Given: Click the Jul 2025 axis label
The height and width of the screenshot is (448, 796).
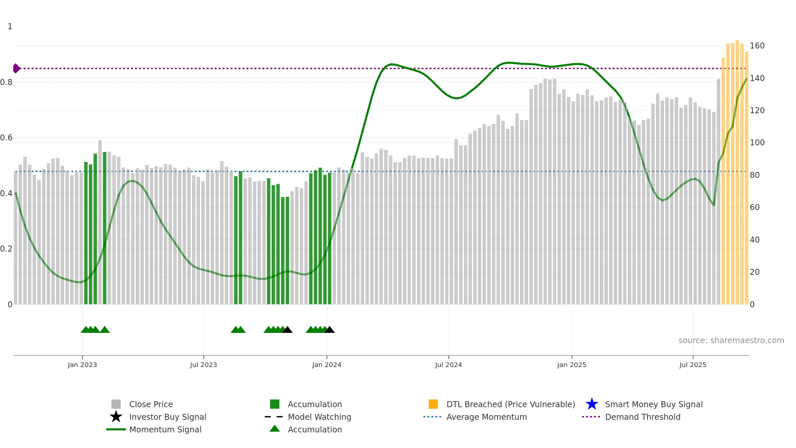Looking at the screenshot, I should (x=693, y=365).
